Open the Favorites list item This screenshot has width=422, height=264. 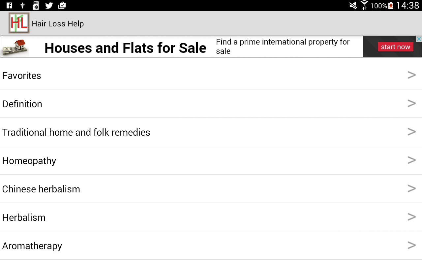click(22, 76)
